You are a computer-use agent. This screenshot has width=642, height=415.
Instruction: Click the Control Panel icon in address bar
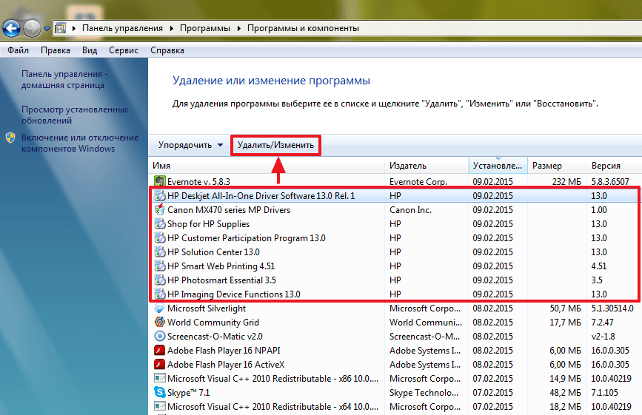tap(61, 28)
